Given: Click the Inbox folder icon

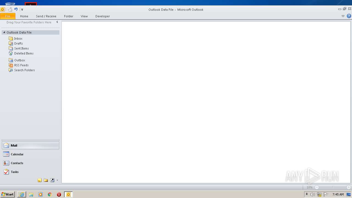Looking at the screenshot, I should click(11, 38).
